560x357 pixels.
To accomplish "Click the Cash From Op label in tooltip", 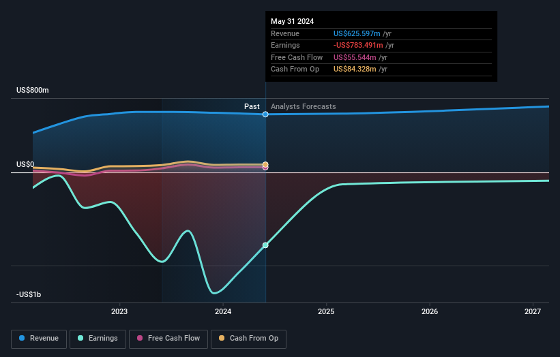I will coord(295,69).
